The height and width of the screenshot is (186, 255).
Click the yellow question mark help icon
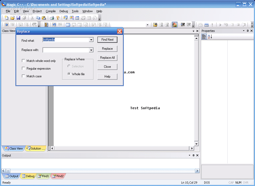point(58,18)
